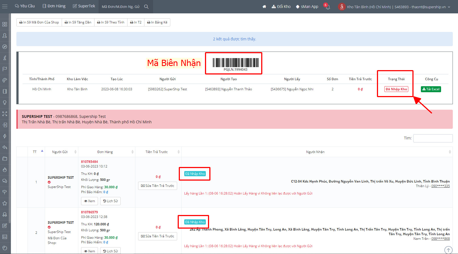Click In S9 Tăng Dần button

point(78,22)
